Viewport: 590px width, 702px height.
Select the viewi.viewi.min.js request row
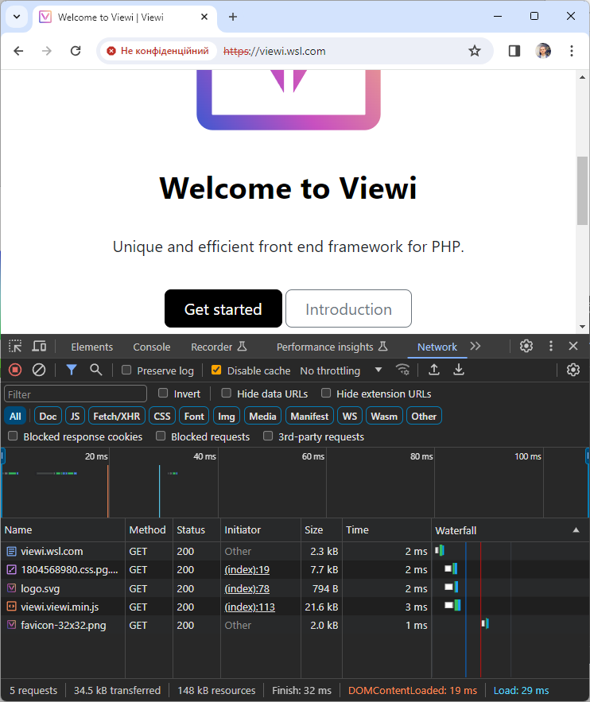pyautogui.click(x=295, y=607)
